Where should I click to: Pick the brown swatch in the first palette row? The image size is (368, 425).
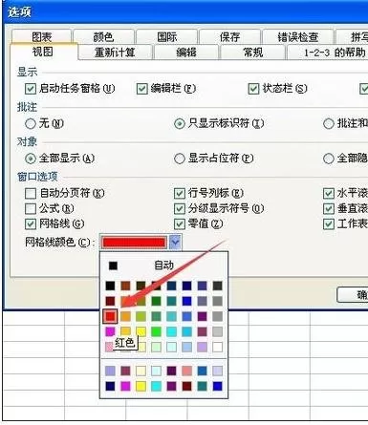(125, 286)
